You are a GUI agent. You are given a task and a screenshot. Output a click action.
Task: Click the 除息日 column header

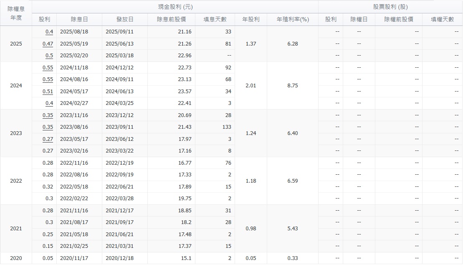79,20
